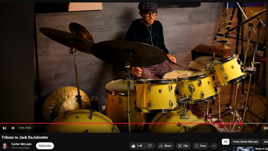Select the All filter chip
The height and width of the screenshot is (151, 268).
tap(225, 142)
